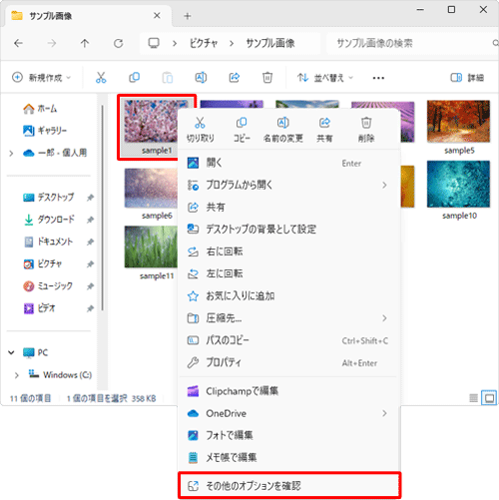The width and height of the screenshot is (499, 500).
Task: Click the toolbar rename icon
Action: [201, 78]
